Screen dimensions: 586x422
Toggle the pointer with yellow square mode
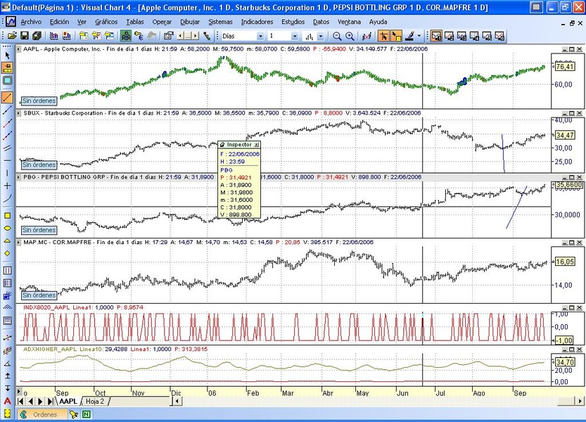[396, 37]
